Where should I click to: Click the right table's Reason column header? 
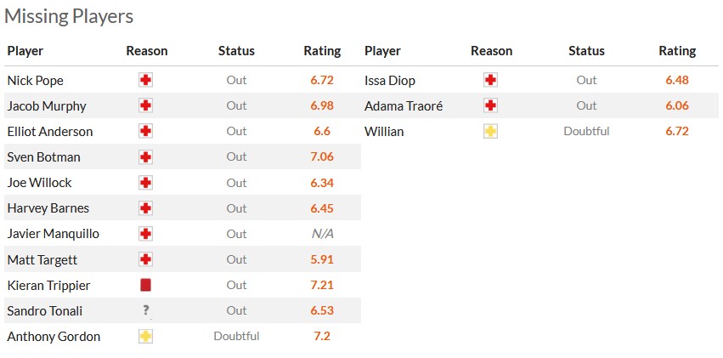coord(491,51)
